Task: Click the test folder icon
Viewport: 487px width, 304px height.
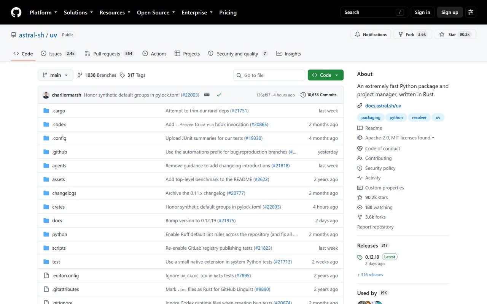Action: pos(46,261)
